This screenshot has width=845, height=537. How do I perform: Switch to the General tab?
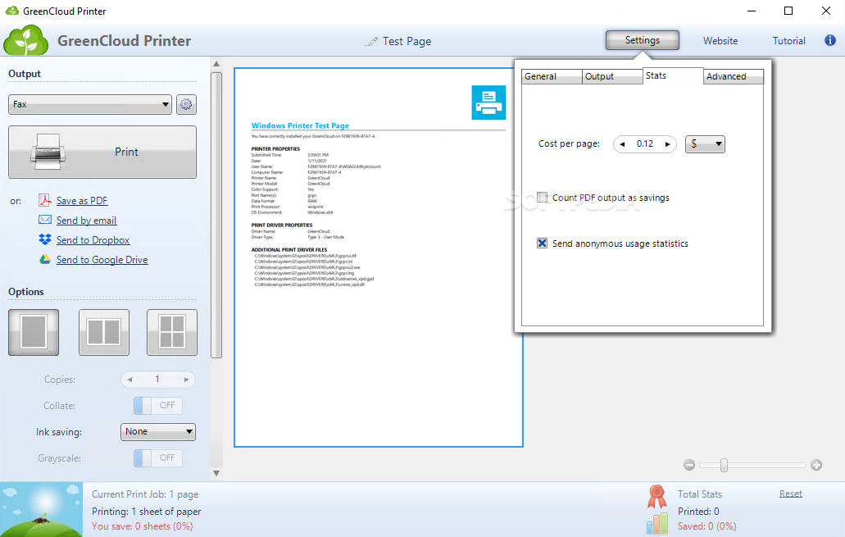pos(552,76)
